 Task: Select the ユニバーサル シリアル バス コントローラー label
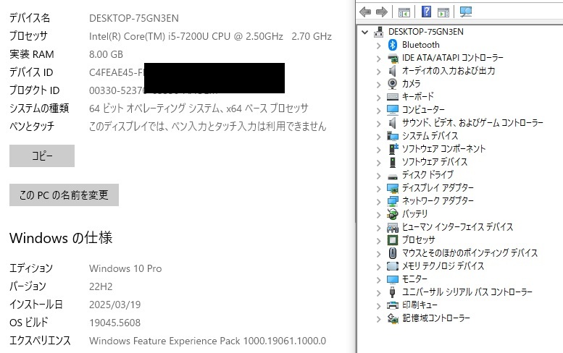[467, 292]
